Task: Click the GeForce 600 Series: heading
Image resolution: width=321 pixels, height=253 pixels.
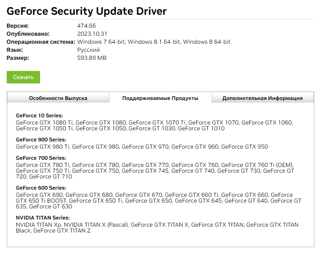Action: tap(41, 188)
